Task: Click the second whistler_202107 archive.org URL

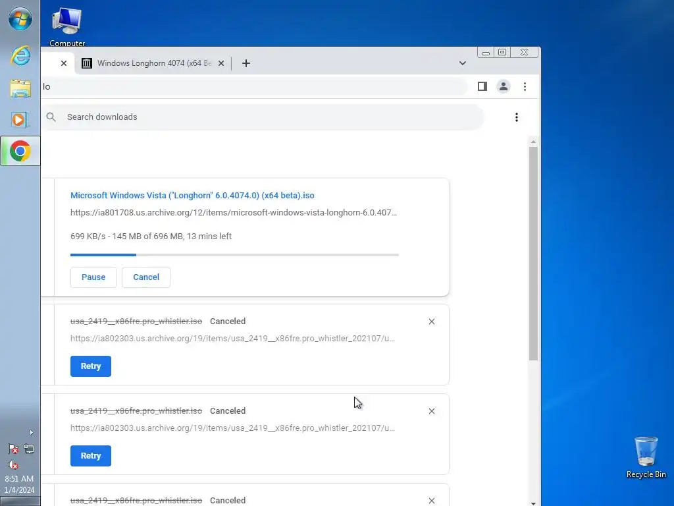Action: [232, 428]
